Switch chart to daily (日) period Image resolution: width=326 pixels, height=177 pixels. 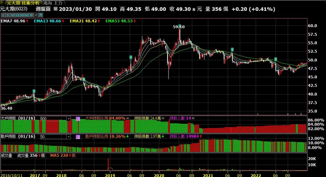click(x=32, y=15)
